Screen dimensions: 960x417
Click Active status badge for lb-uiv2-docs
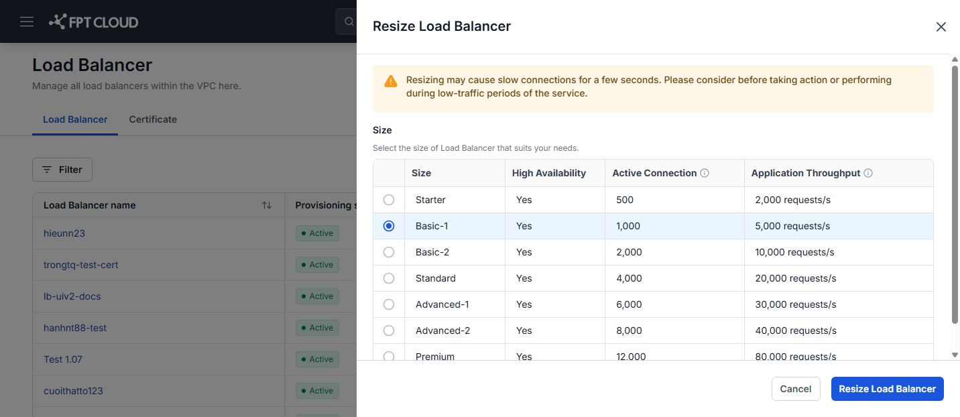[x=317, y=296]
